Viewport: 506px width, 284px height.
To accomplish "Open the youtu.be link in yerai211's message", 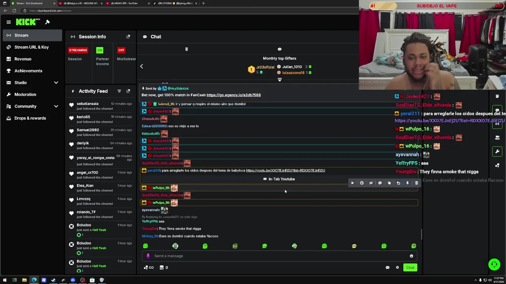I will click(x=285, y=170).
